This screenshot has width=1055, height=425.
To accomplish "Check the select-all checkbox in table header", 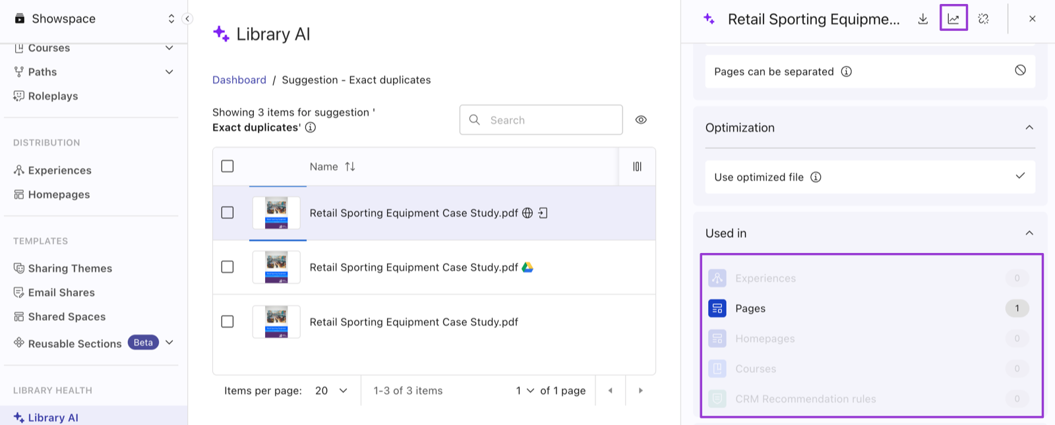I will (x=227, y=166).
